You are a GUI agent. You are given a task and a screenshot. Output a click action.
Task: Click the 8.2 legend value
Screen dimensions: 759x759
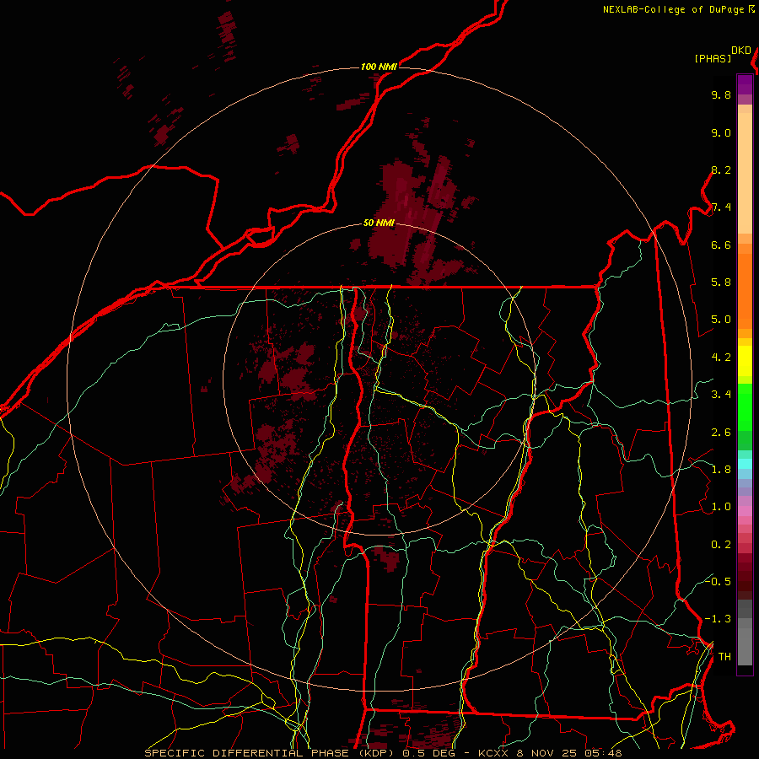pyautogui.click(x=721, y=170)
